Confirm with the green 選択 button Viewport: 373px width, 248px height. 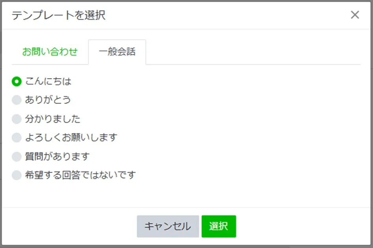coord(218,226)
